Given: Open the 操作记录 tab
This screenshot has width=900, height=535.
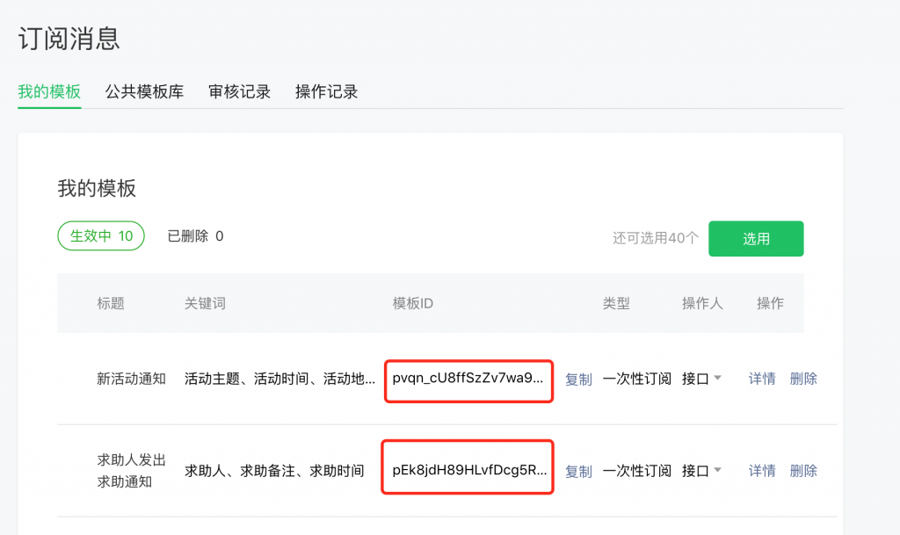Looking at the screenshot, I should click(x=326, y=91).
